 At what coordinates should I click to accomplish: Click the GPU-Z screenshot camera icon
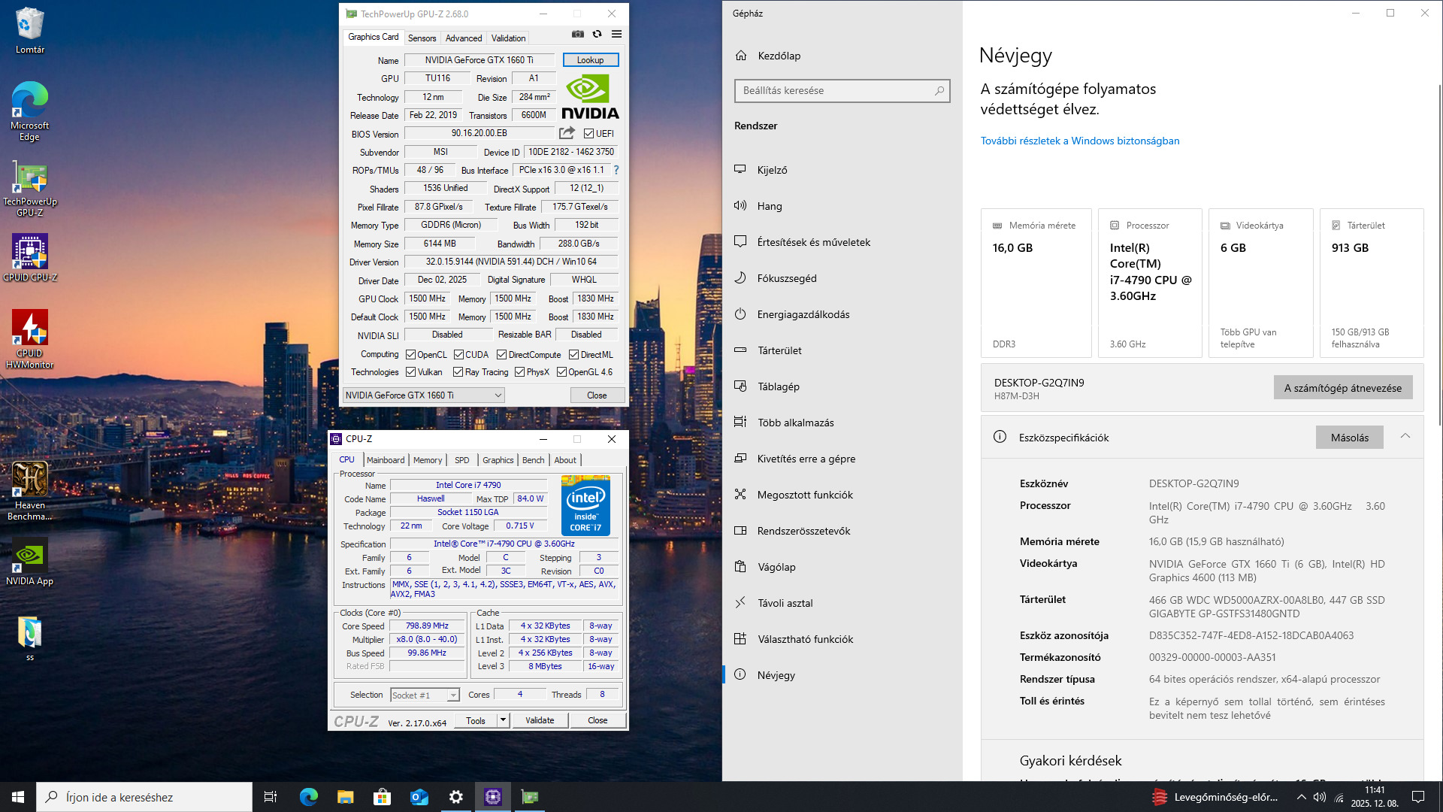click(x=577, y=34)
